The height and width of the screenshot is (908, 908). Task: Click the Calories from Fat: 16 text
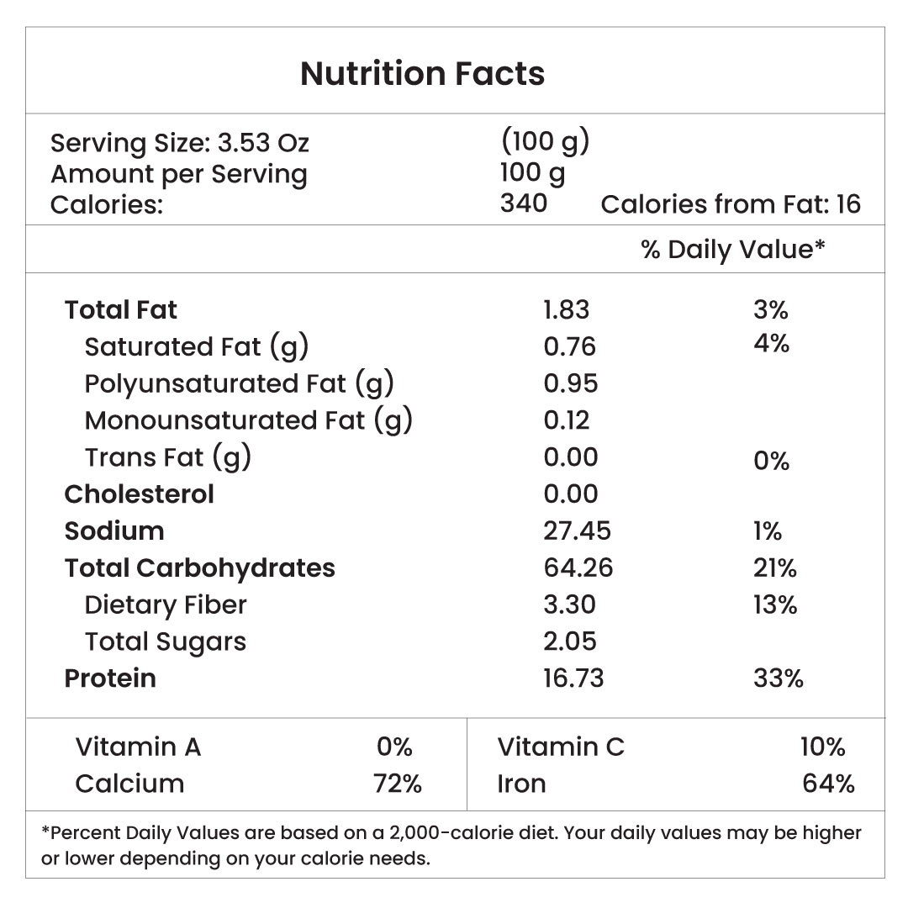pyautogui.click(x=731, y=204)
